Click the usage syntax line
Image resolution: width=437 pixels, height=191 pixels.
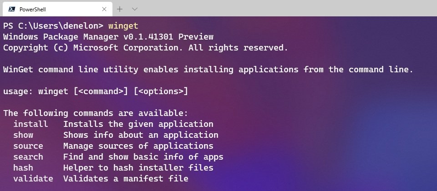96,91
